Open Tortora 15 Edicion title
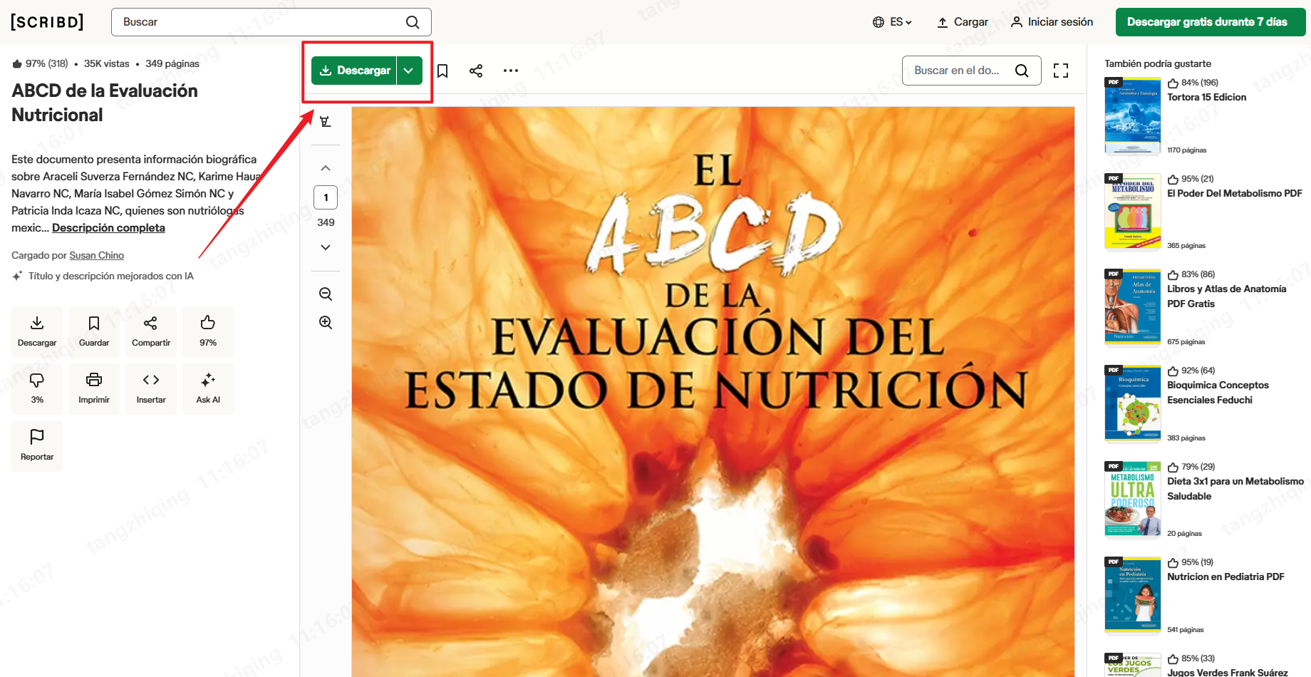Screen dimensions: 1311x677 point(1206,98)
